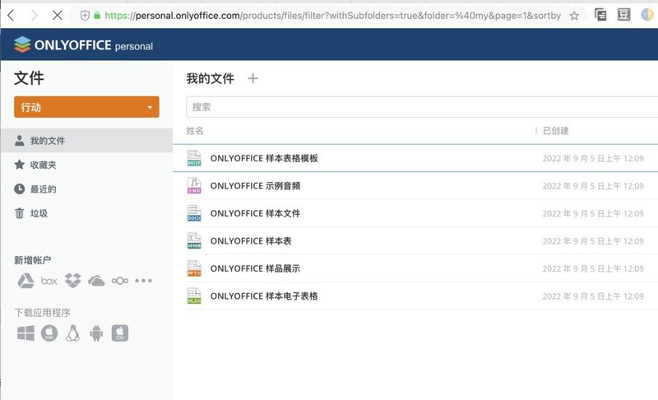Click the 我的文件 page title
The width and height of the screenshot is (658, 400).
pos(211,78)
